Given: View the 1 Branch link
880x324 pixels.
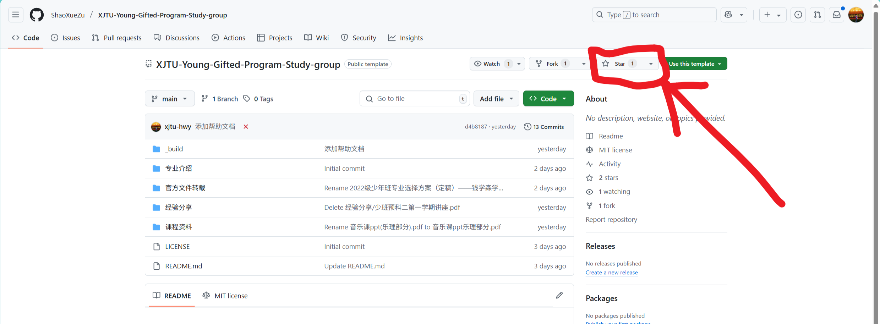Looking at the screenshot, I should pyautogui.click(x=220, y=99).
